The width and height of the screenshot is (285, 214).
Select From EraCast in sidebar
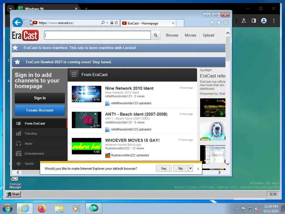(40, 123)
